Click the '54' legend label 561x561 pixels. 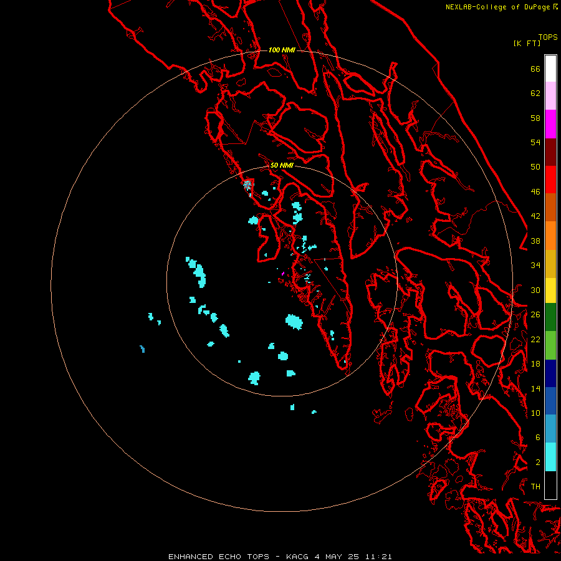coord(535,142)
